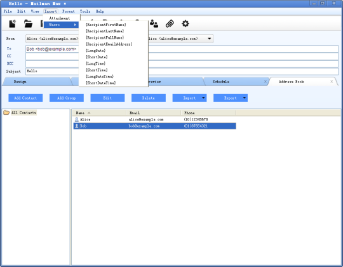The width and height of the screenshot is (343, 267).
Task: Expand the Import dropdown arrow
Action: tap(203, 98)
